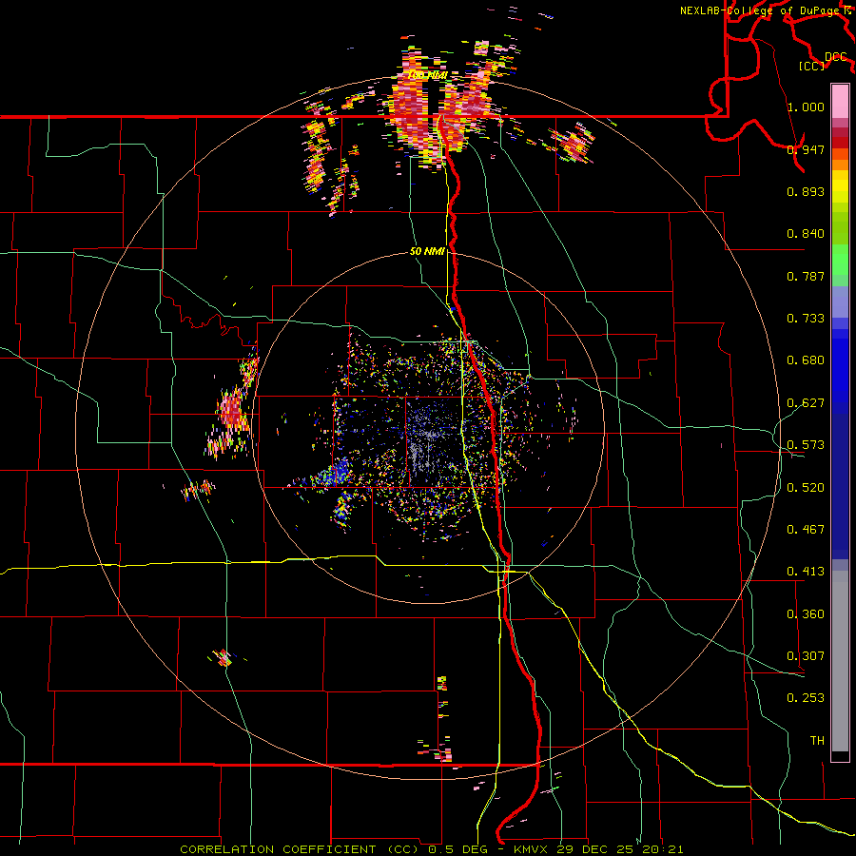
Task: Select the 0.307 scale value
Action: pyautogui.click(x=806, y=656)
